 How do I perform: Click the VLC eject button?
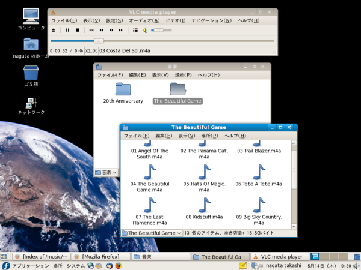pyautogui.click(x=54, y=30)
